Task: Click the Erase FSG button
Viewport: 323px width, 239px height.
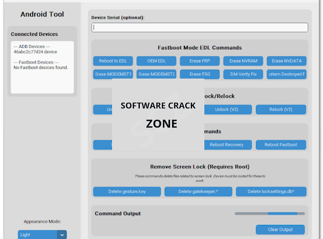Action: click(200, 74)
